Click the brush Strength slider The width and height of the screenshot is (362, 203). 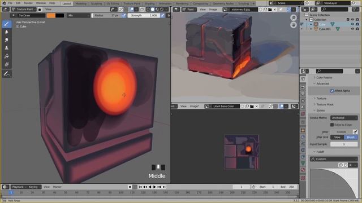click(x=144, y=15)
